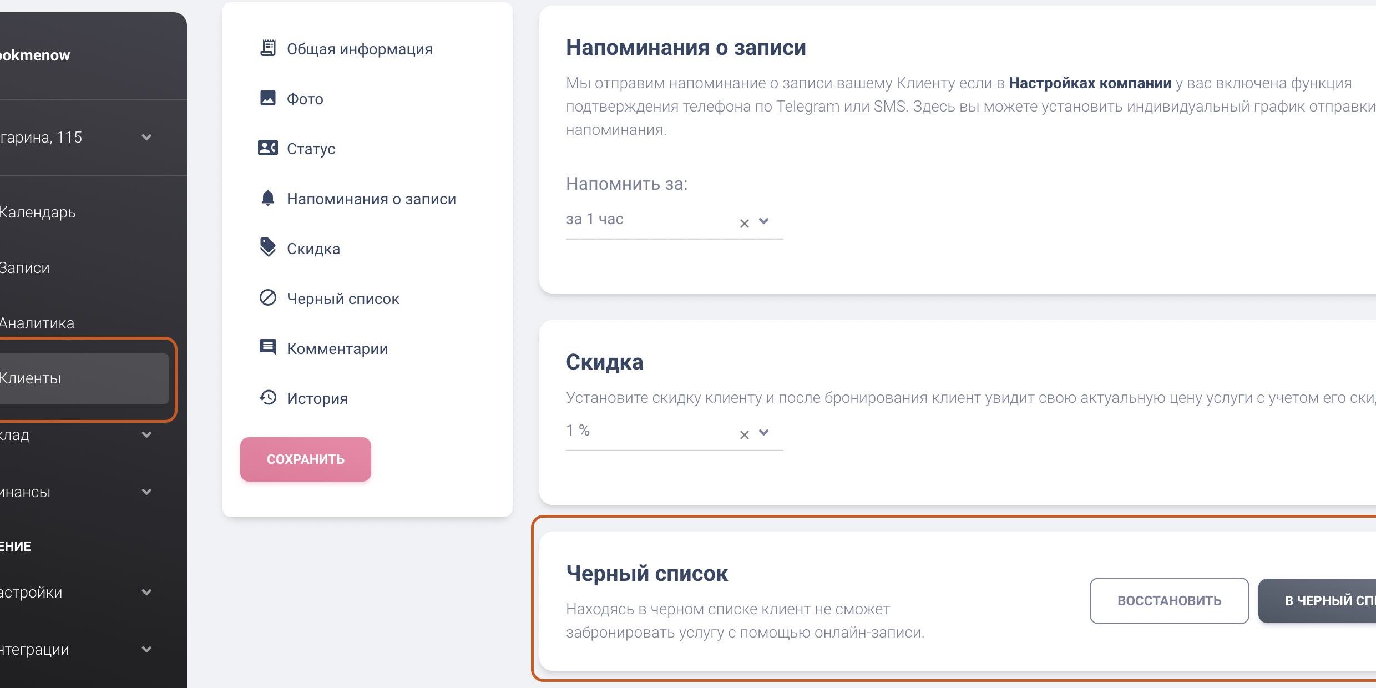Expand the Финансы sidebar section
Viewport: 1376px width, 688px height.
146,492
